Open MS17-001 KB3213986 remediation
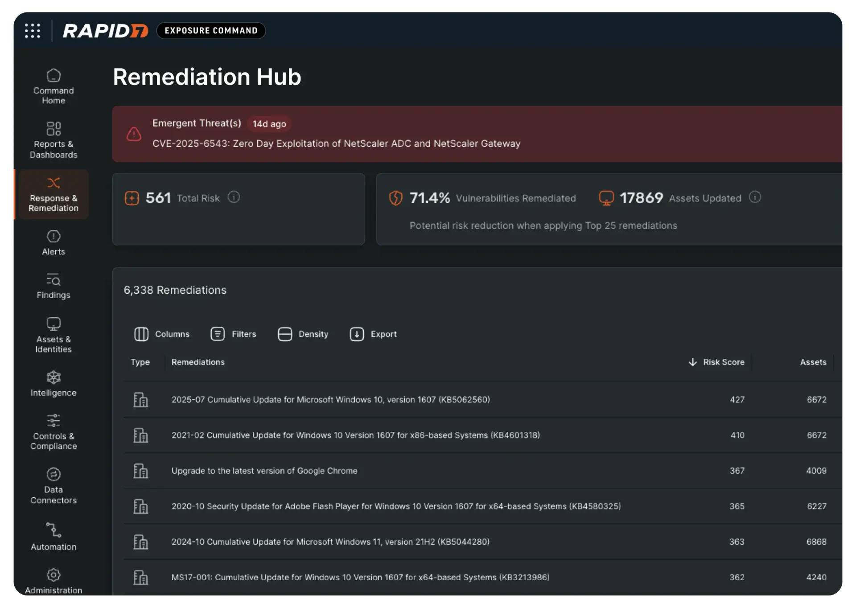The height and width of the screenshot is (607, 856). point(360,577)
